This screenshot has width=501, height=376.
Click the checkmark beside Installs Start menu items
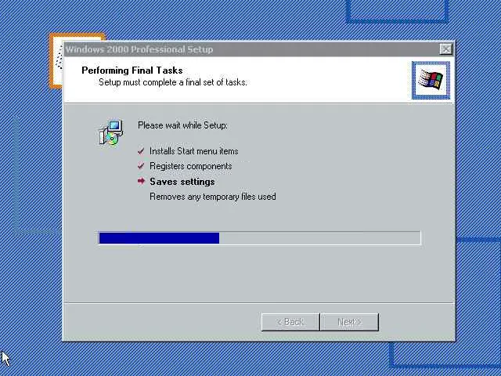coord(141,151)
